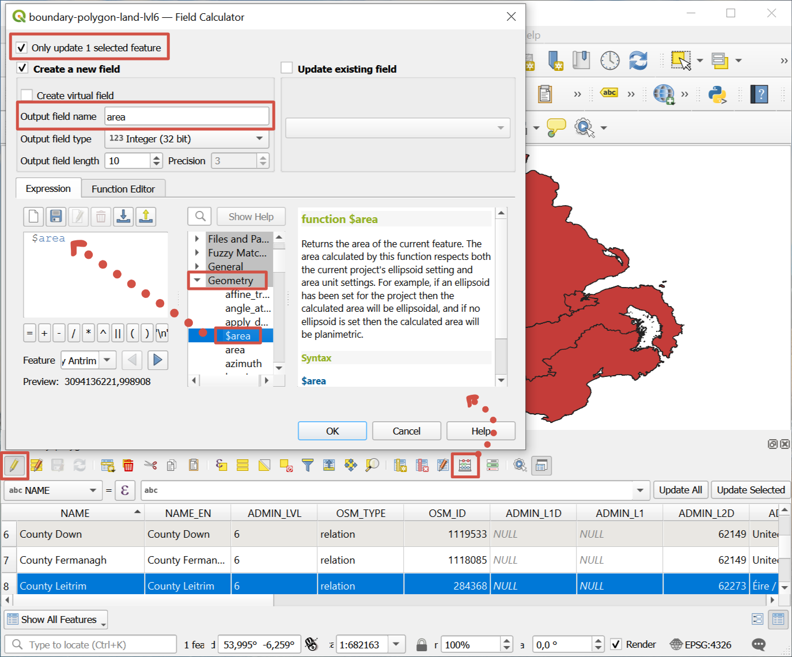
Task: Toggle editing mode with the pencil icon
Action: (x=14, y=465)
